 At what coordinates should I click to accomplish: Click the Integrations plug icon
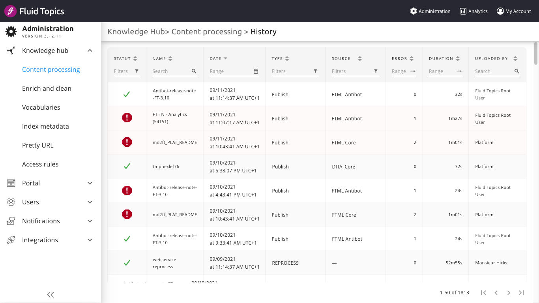pos(11,240)
